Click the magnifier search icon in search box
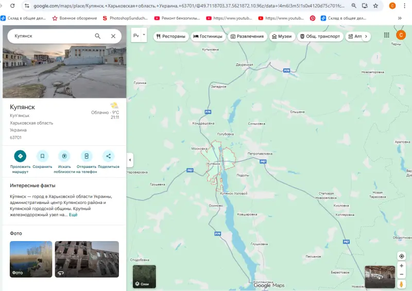Image resolution: width=412 pixels, height=291 pixels. 98,36
